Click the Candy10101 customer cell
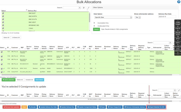Screen dimensions: 181x112 pos(15,72)
